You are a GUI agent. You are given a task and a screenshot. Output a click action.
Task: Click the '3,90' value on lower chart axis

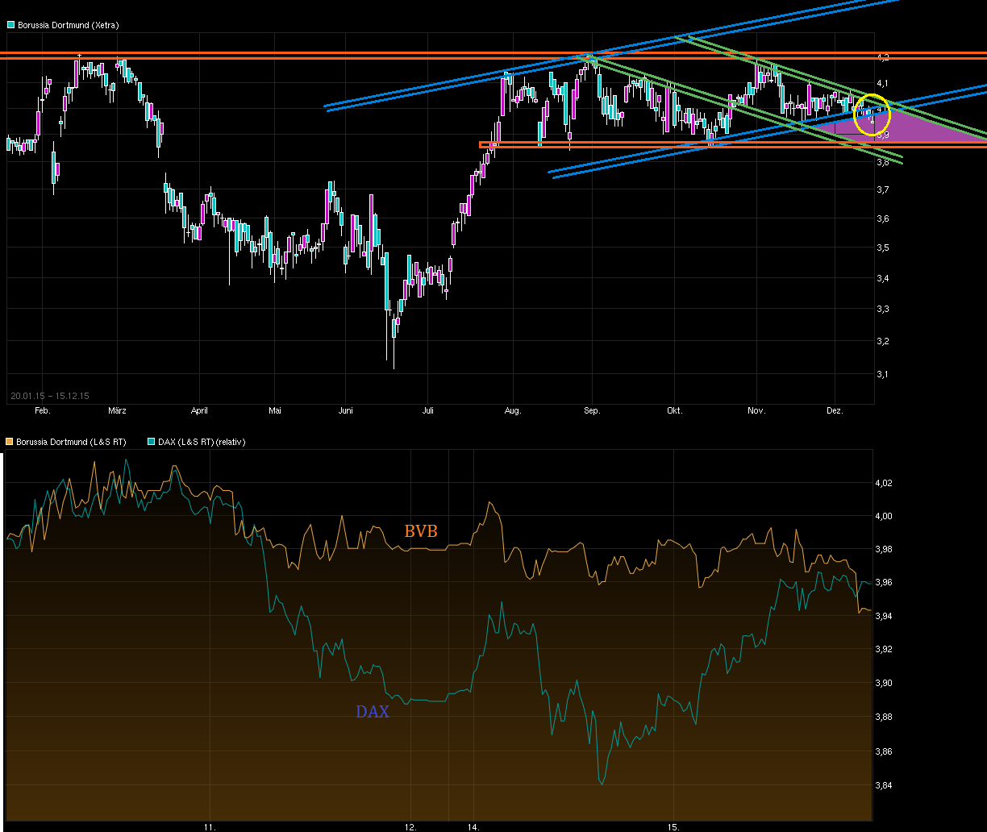885,683
